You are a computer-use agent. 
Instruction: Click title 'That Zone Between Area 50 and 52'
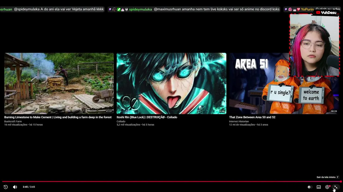pos(252,117)
